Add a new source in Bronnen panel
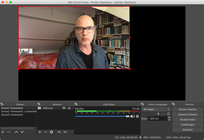 [40, 132]
